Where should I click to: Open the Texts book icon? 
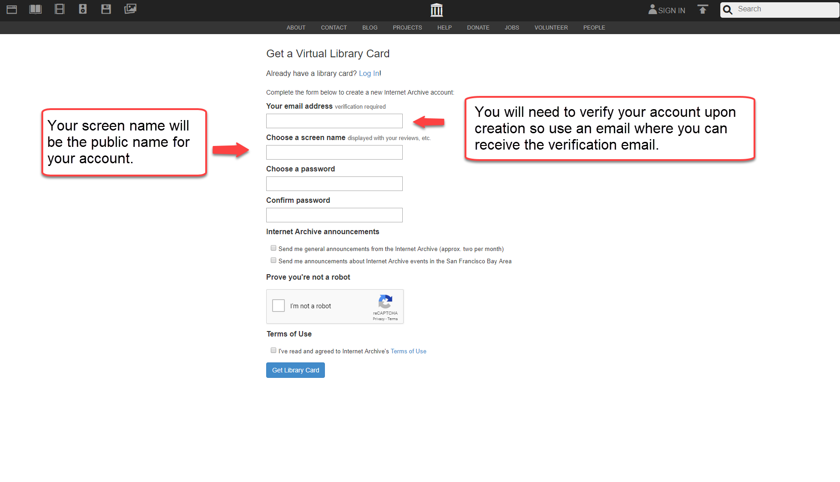pos(35,9)
